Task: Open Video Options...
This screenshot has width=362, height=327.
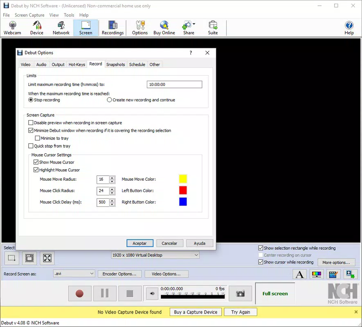Action: click(166, 274)
